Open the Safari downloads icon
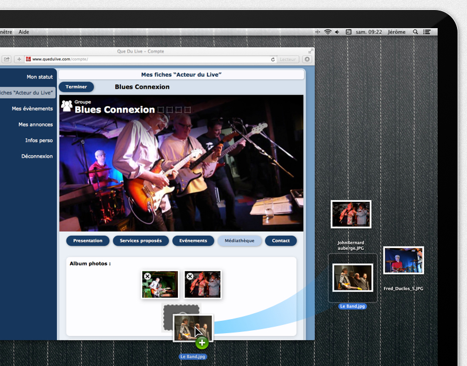 pyautogui.click(x=307, y=59)
